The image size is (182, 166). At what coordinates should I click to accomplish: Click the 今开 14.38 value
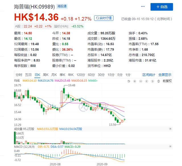66,33
